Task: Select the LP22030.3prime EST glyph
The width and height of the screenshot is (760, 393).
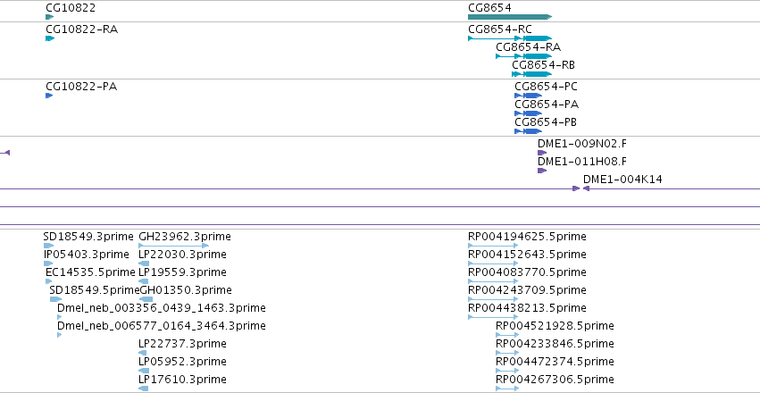Action: (144, 263)
